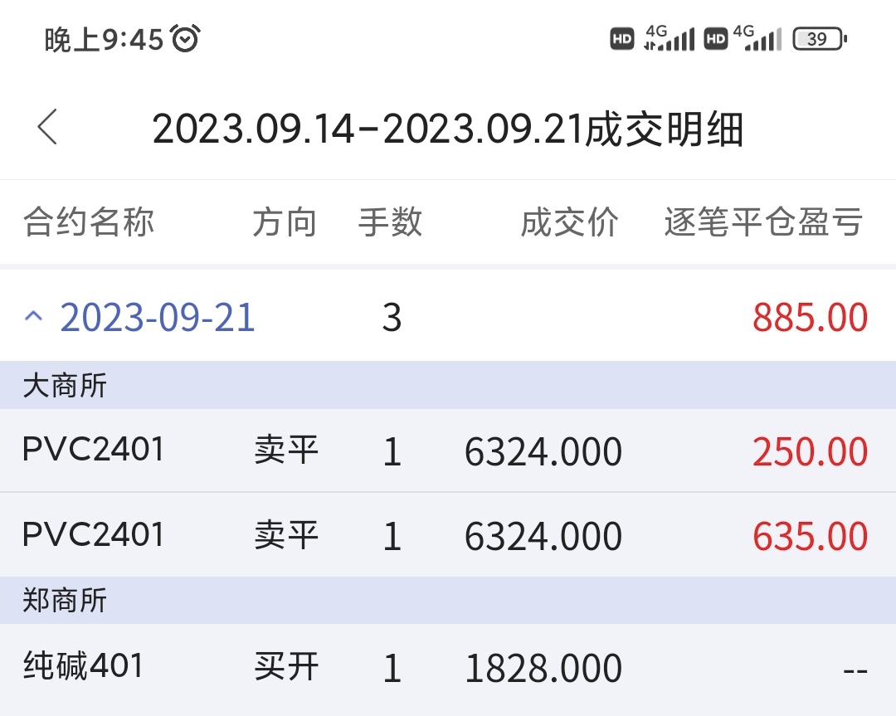Viewport: 896px width, 716px height.
Task: Open the PVC2401 trade with 635.00 profit
Action: [x=448, y=535]
